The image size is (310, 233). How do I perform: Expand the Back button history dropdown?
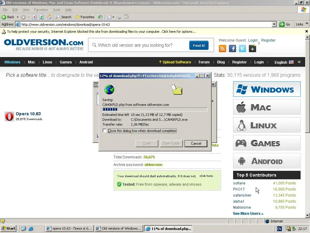point(18,17)
